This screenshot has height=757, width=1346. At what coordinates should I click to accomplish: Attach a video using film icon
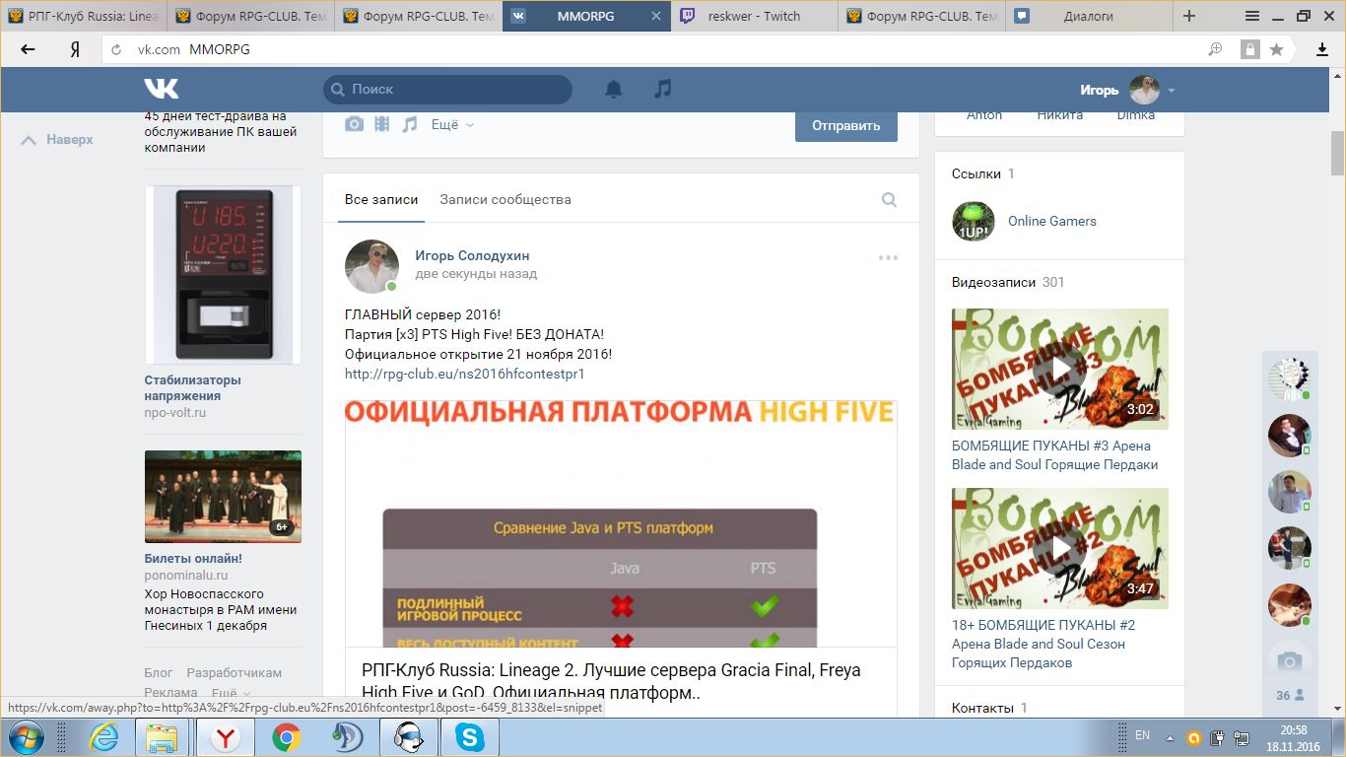point(382,124)
